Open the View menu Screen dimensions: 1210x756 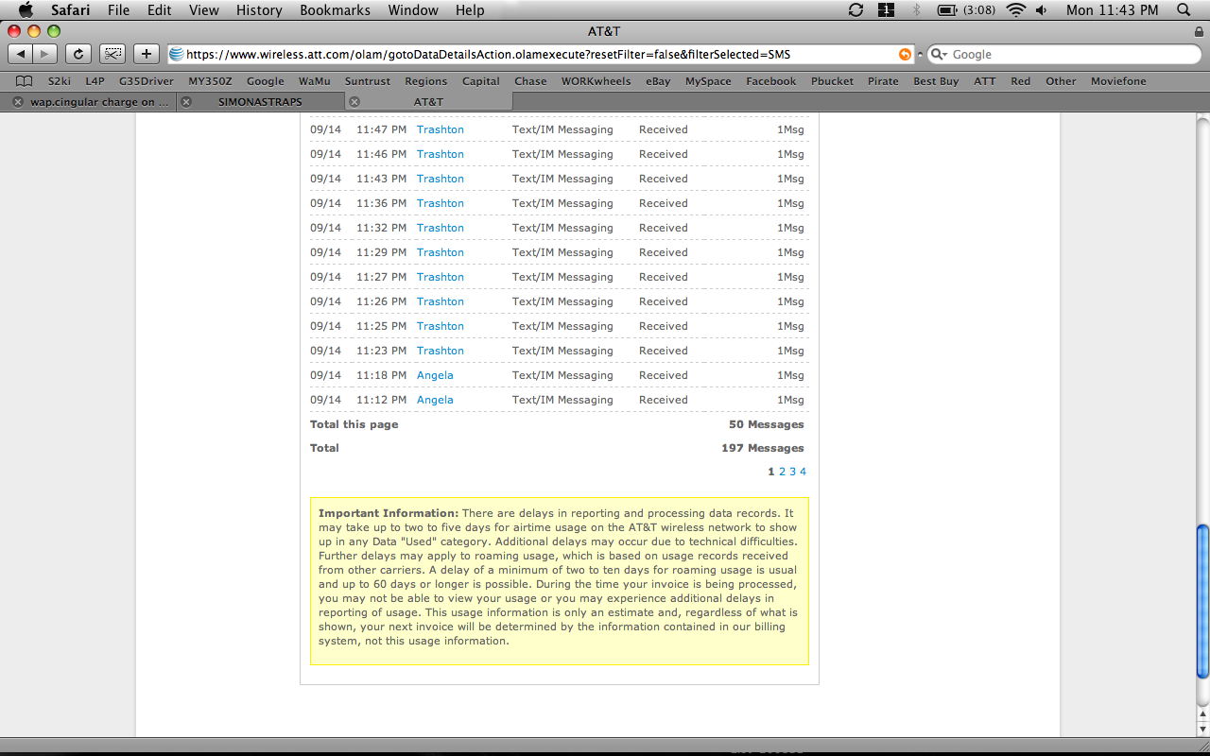tap(204, 10)
